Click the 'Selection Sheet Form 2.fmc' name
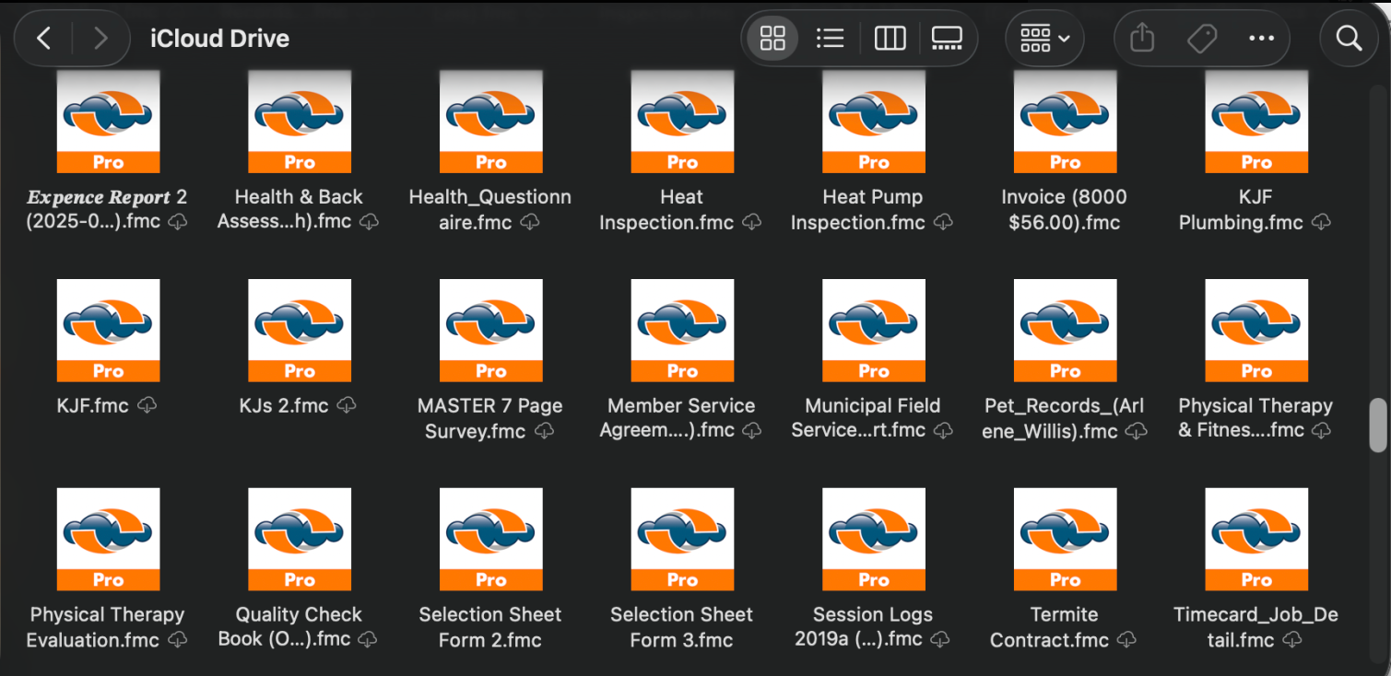The width and height of the screenshot is (1391, 676). [490, 626]
